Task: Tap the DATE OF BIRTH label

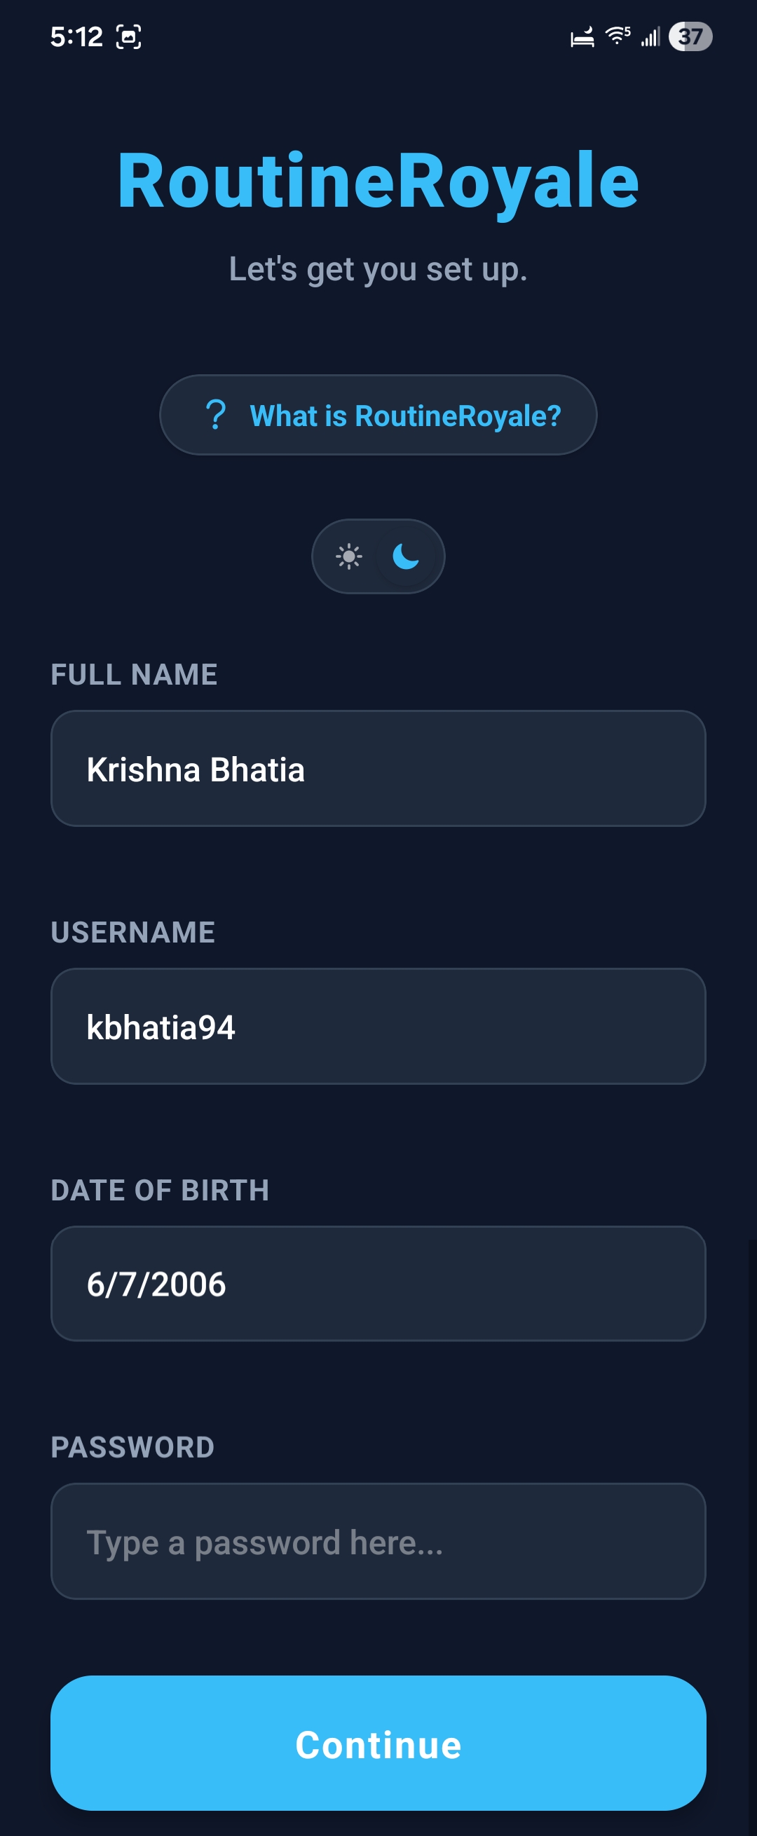Action: click(161, 1191)
